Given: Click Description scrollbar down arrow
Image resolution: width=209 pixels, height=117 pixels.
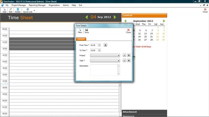Looking at the screenshot, I should 119,74.
